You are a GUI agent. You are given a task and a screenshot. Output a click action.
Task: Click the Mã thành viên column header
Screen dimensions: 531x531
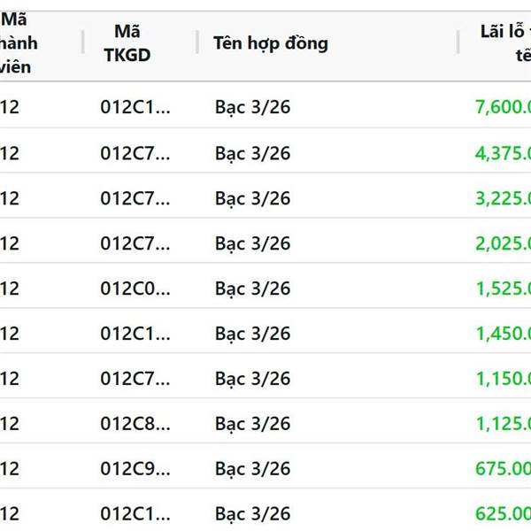click(19, 42)
